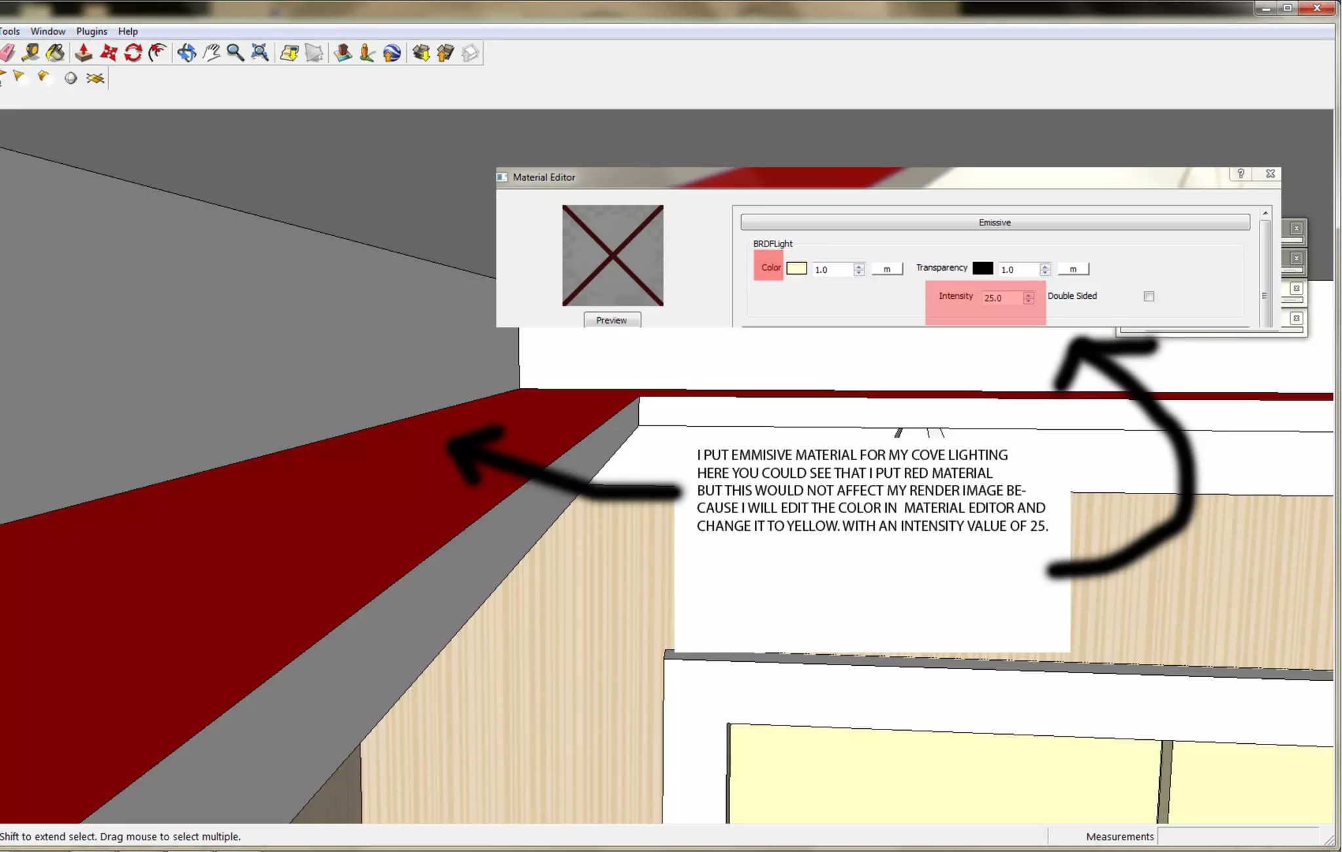Click the black Transparency color swatch
Screen dimensions: 1342x852
(x=982, y=269)
